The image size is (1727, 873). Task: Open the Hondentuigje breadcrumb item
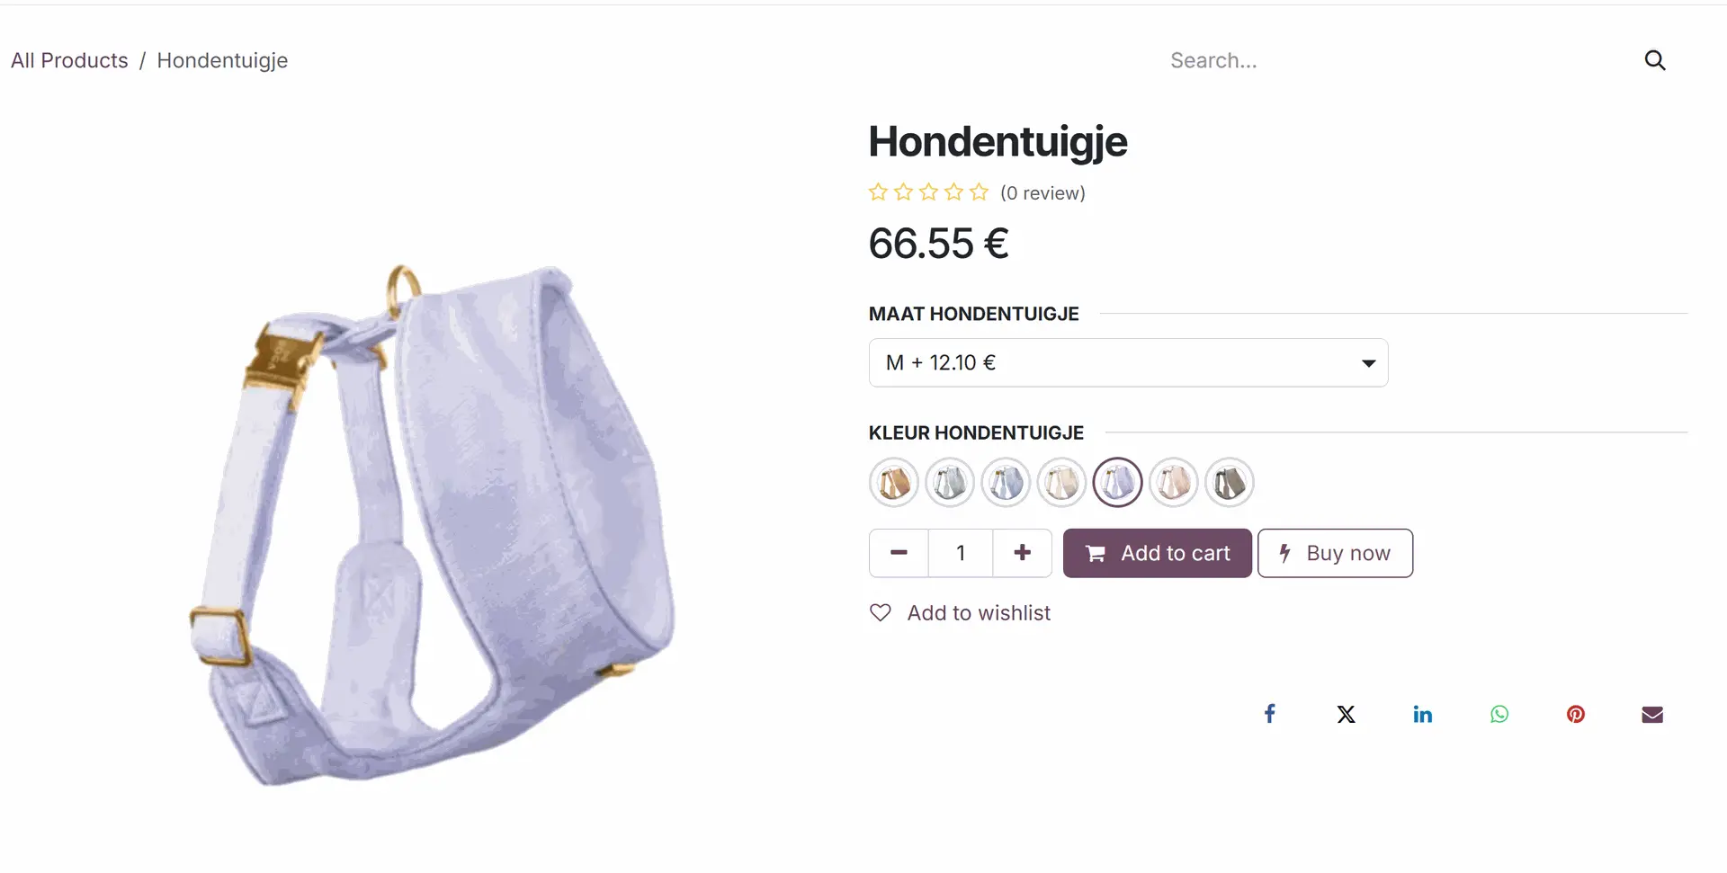(222, 60)
